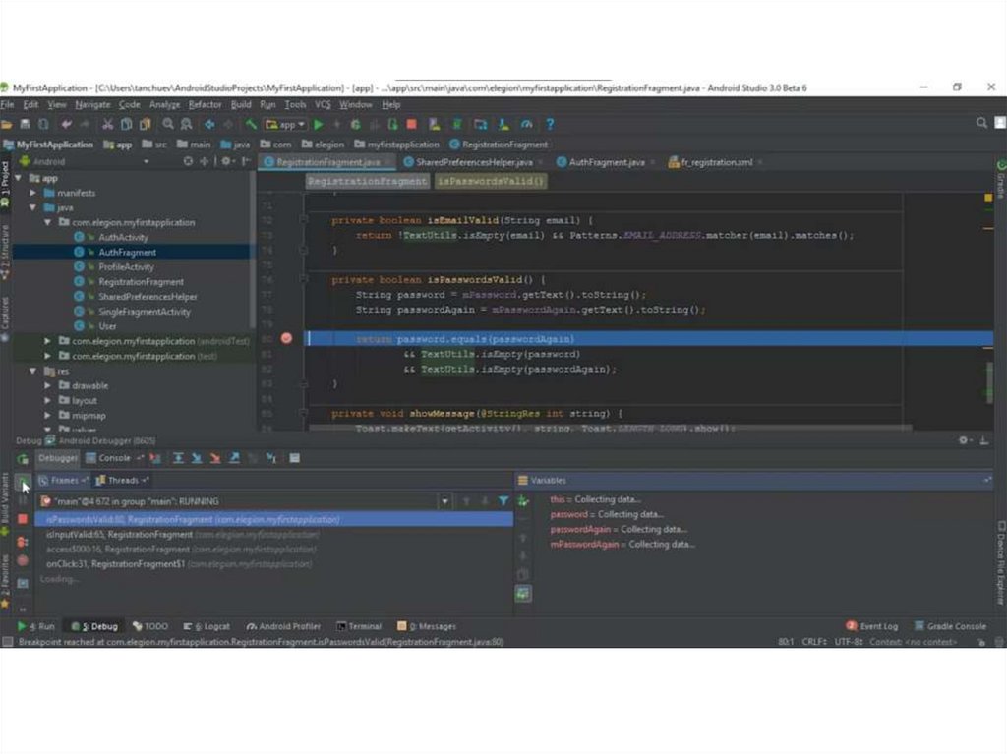Click the Cut scissors icon in the toolbar
1007x754 pixels.
click(x=108, y=125)
